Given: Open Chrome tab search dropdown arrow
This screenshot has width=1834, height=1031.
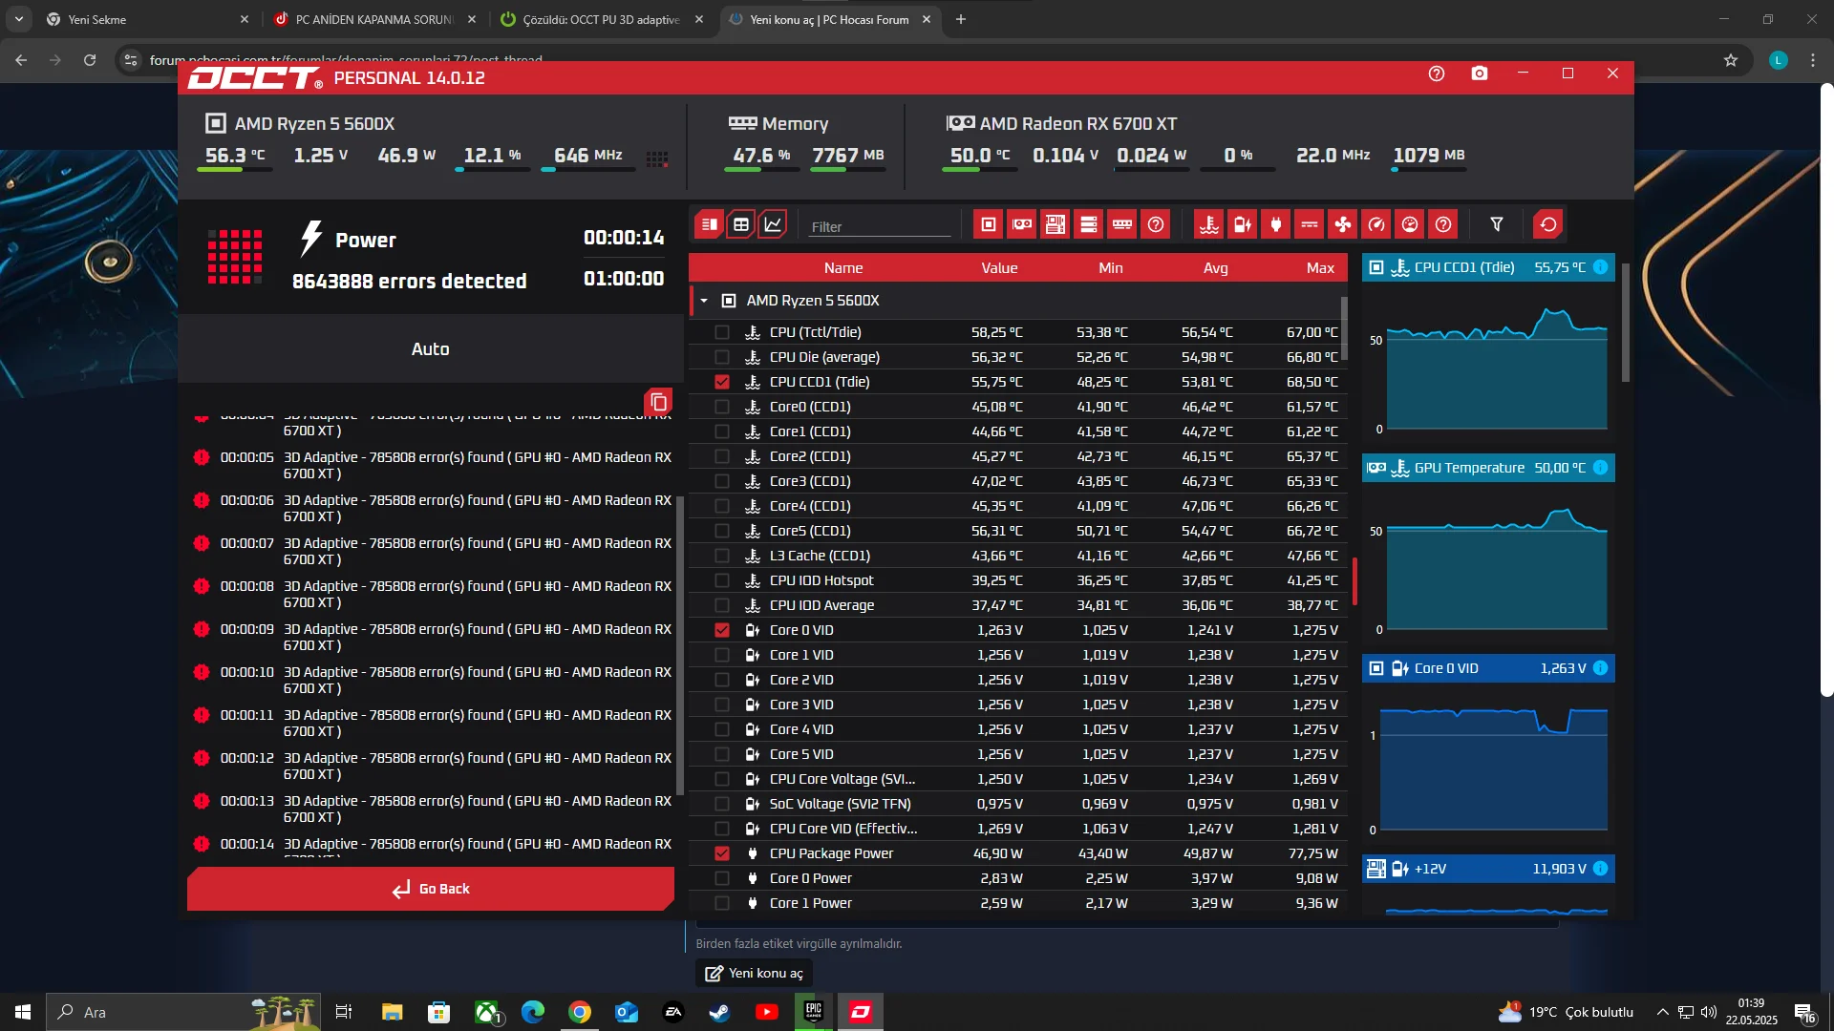Looking at the screenshot, I should tap(19, 19).
